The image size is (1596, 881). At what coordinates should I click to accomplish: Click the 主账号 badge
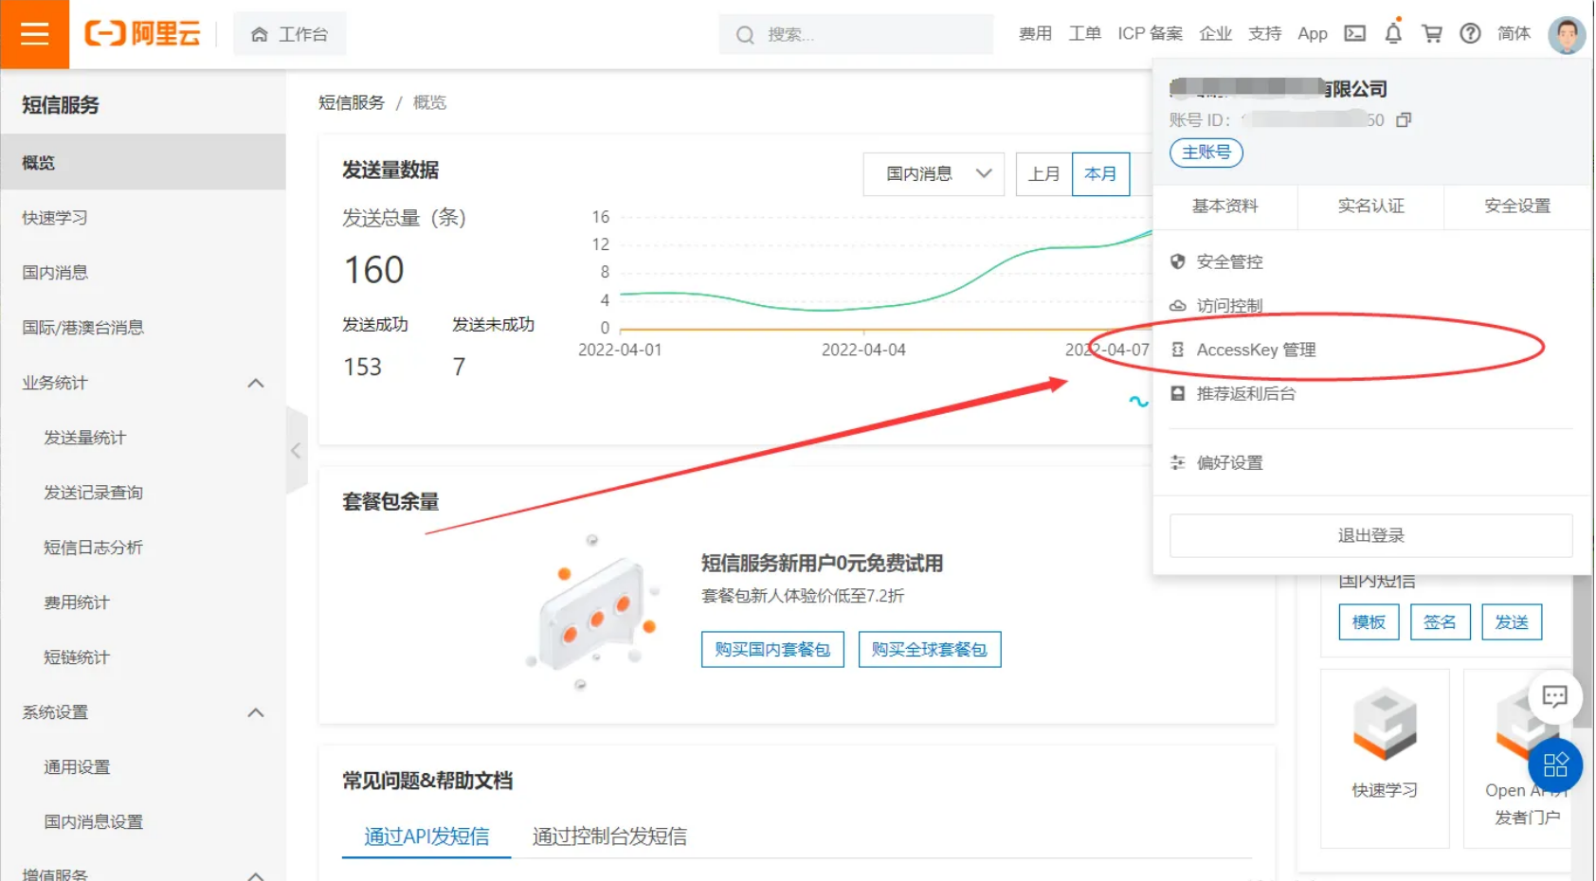tap(1206, 153)
